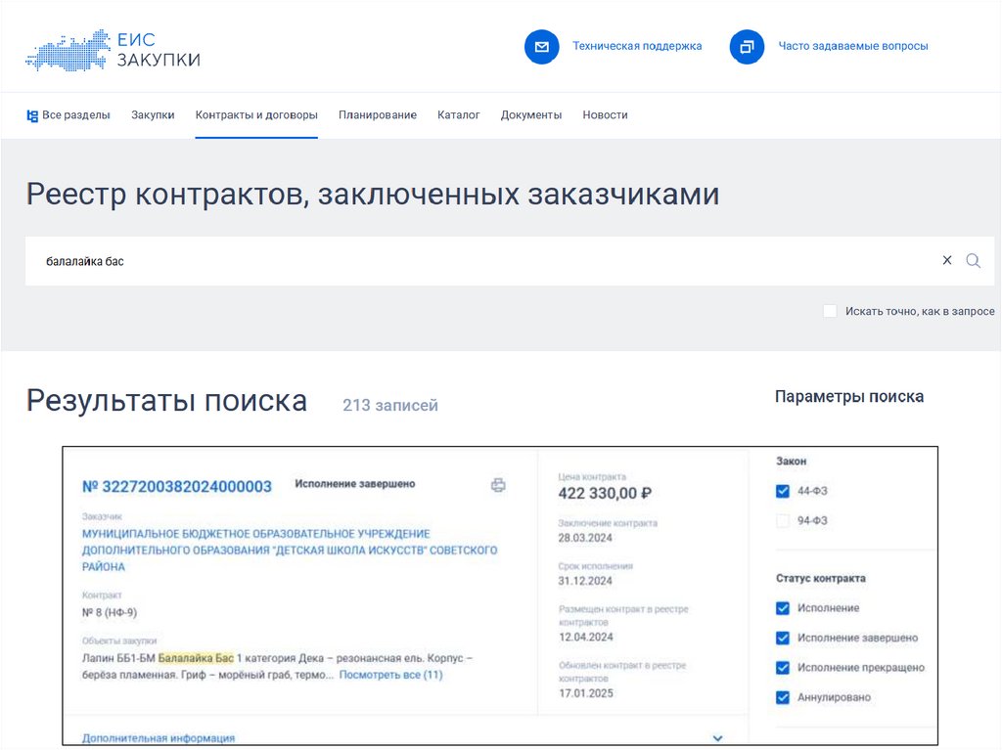This screenshot has height=750, width=1002.
Task: Uncheck the Исполнение прекращено checkbox
Action: pyautogui.click(x=782, y=668)
